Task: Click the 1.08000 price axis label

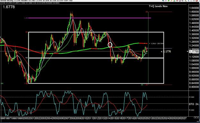Action: (194, 60)
